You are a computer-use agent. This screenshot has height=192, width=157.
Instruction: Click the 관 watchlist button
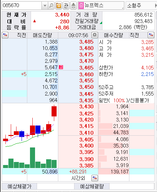[66, 5]
